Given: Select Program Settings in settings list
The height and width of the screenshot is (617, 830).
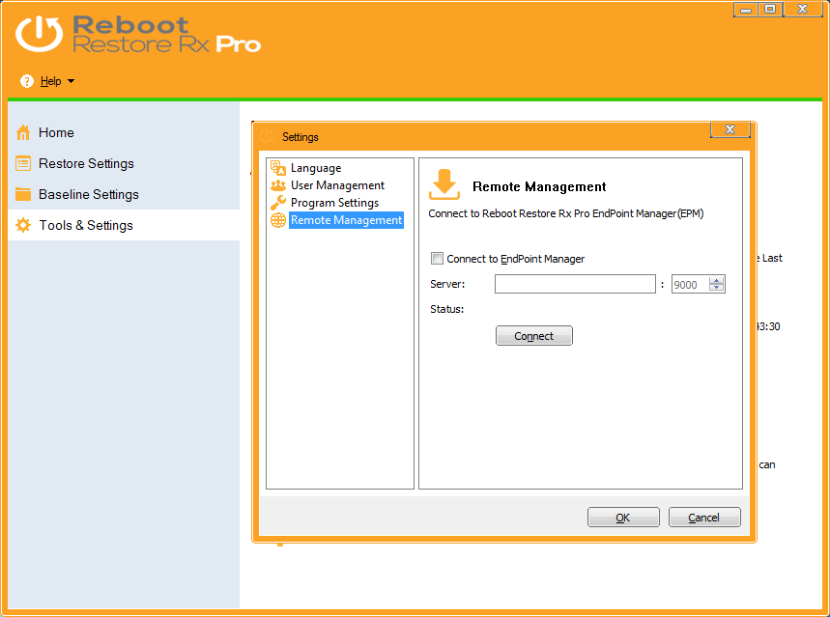Looking at the screenshot, I should point(334,203).
